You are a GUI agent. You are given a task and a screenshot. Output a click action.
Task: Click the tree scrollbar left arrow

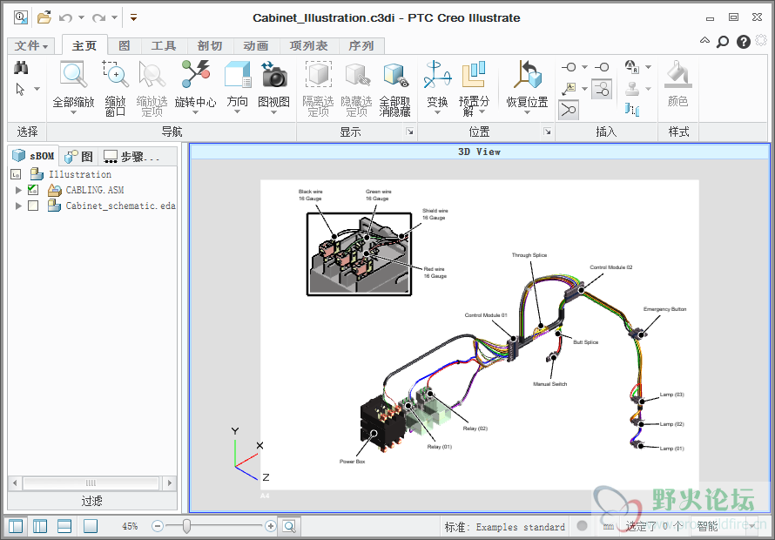pos(15,483)
